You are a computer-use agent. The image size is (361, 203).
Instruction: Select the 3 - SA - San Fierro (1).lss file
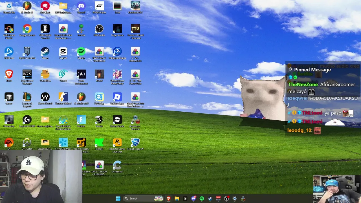point(135,77)
